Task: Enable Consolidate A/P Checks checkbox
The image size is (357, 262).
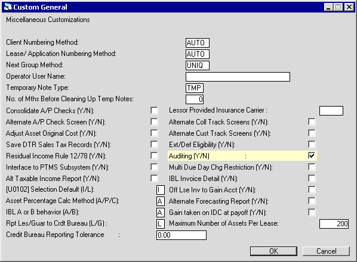Action: (154, 111)
